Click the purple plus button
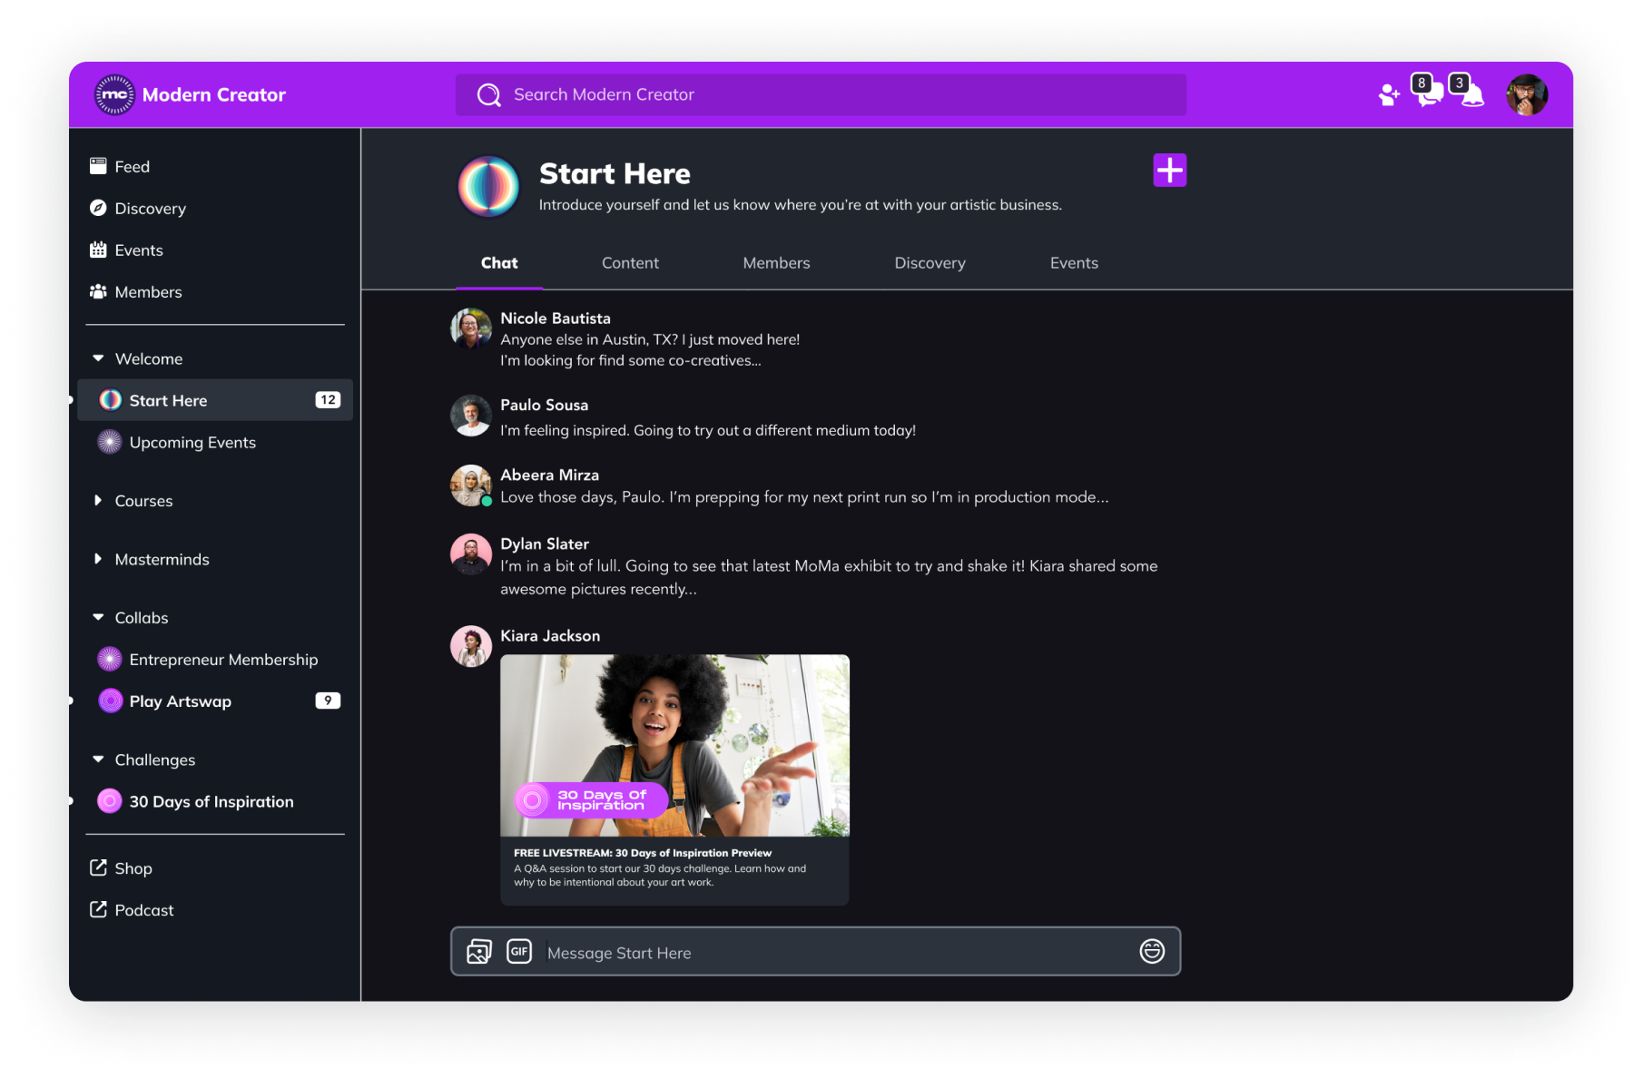Image resolution: width=1643 pixels, height=1078 pixels. [1170, 170]
